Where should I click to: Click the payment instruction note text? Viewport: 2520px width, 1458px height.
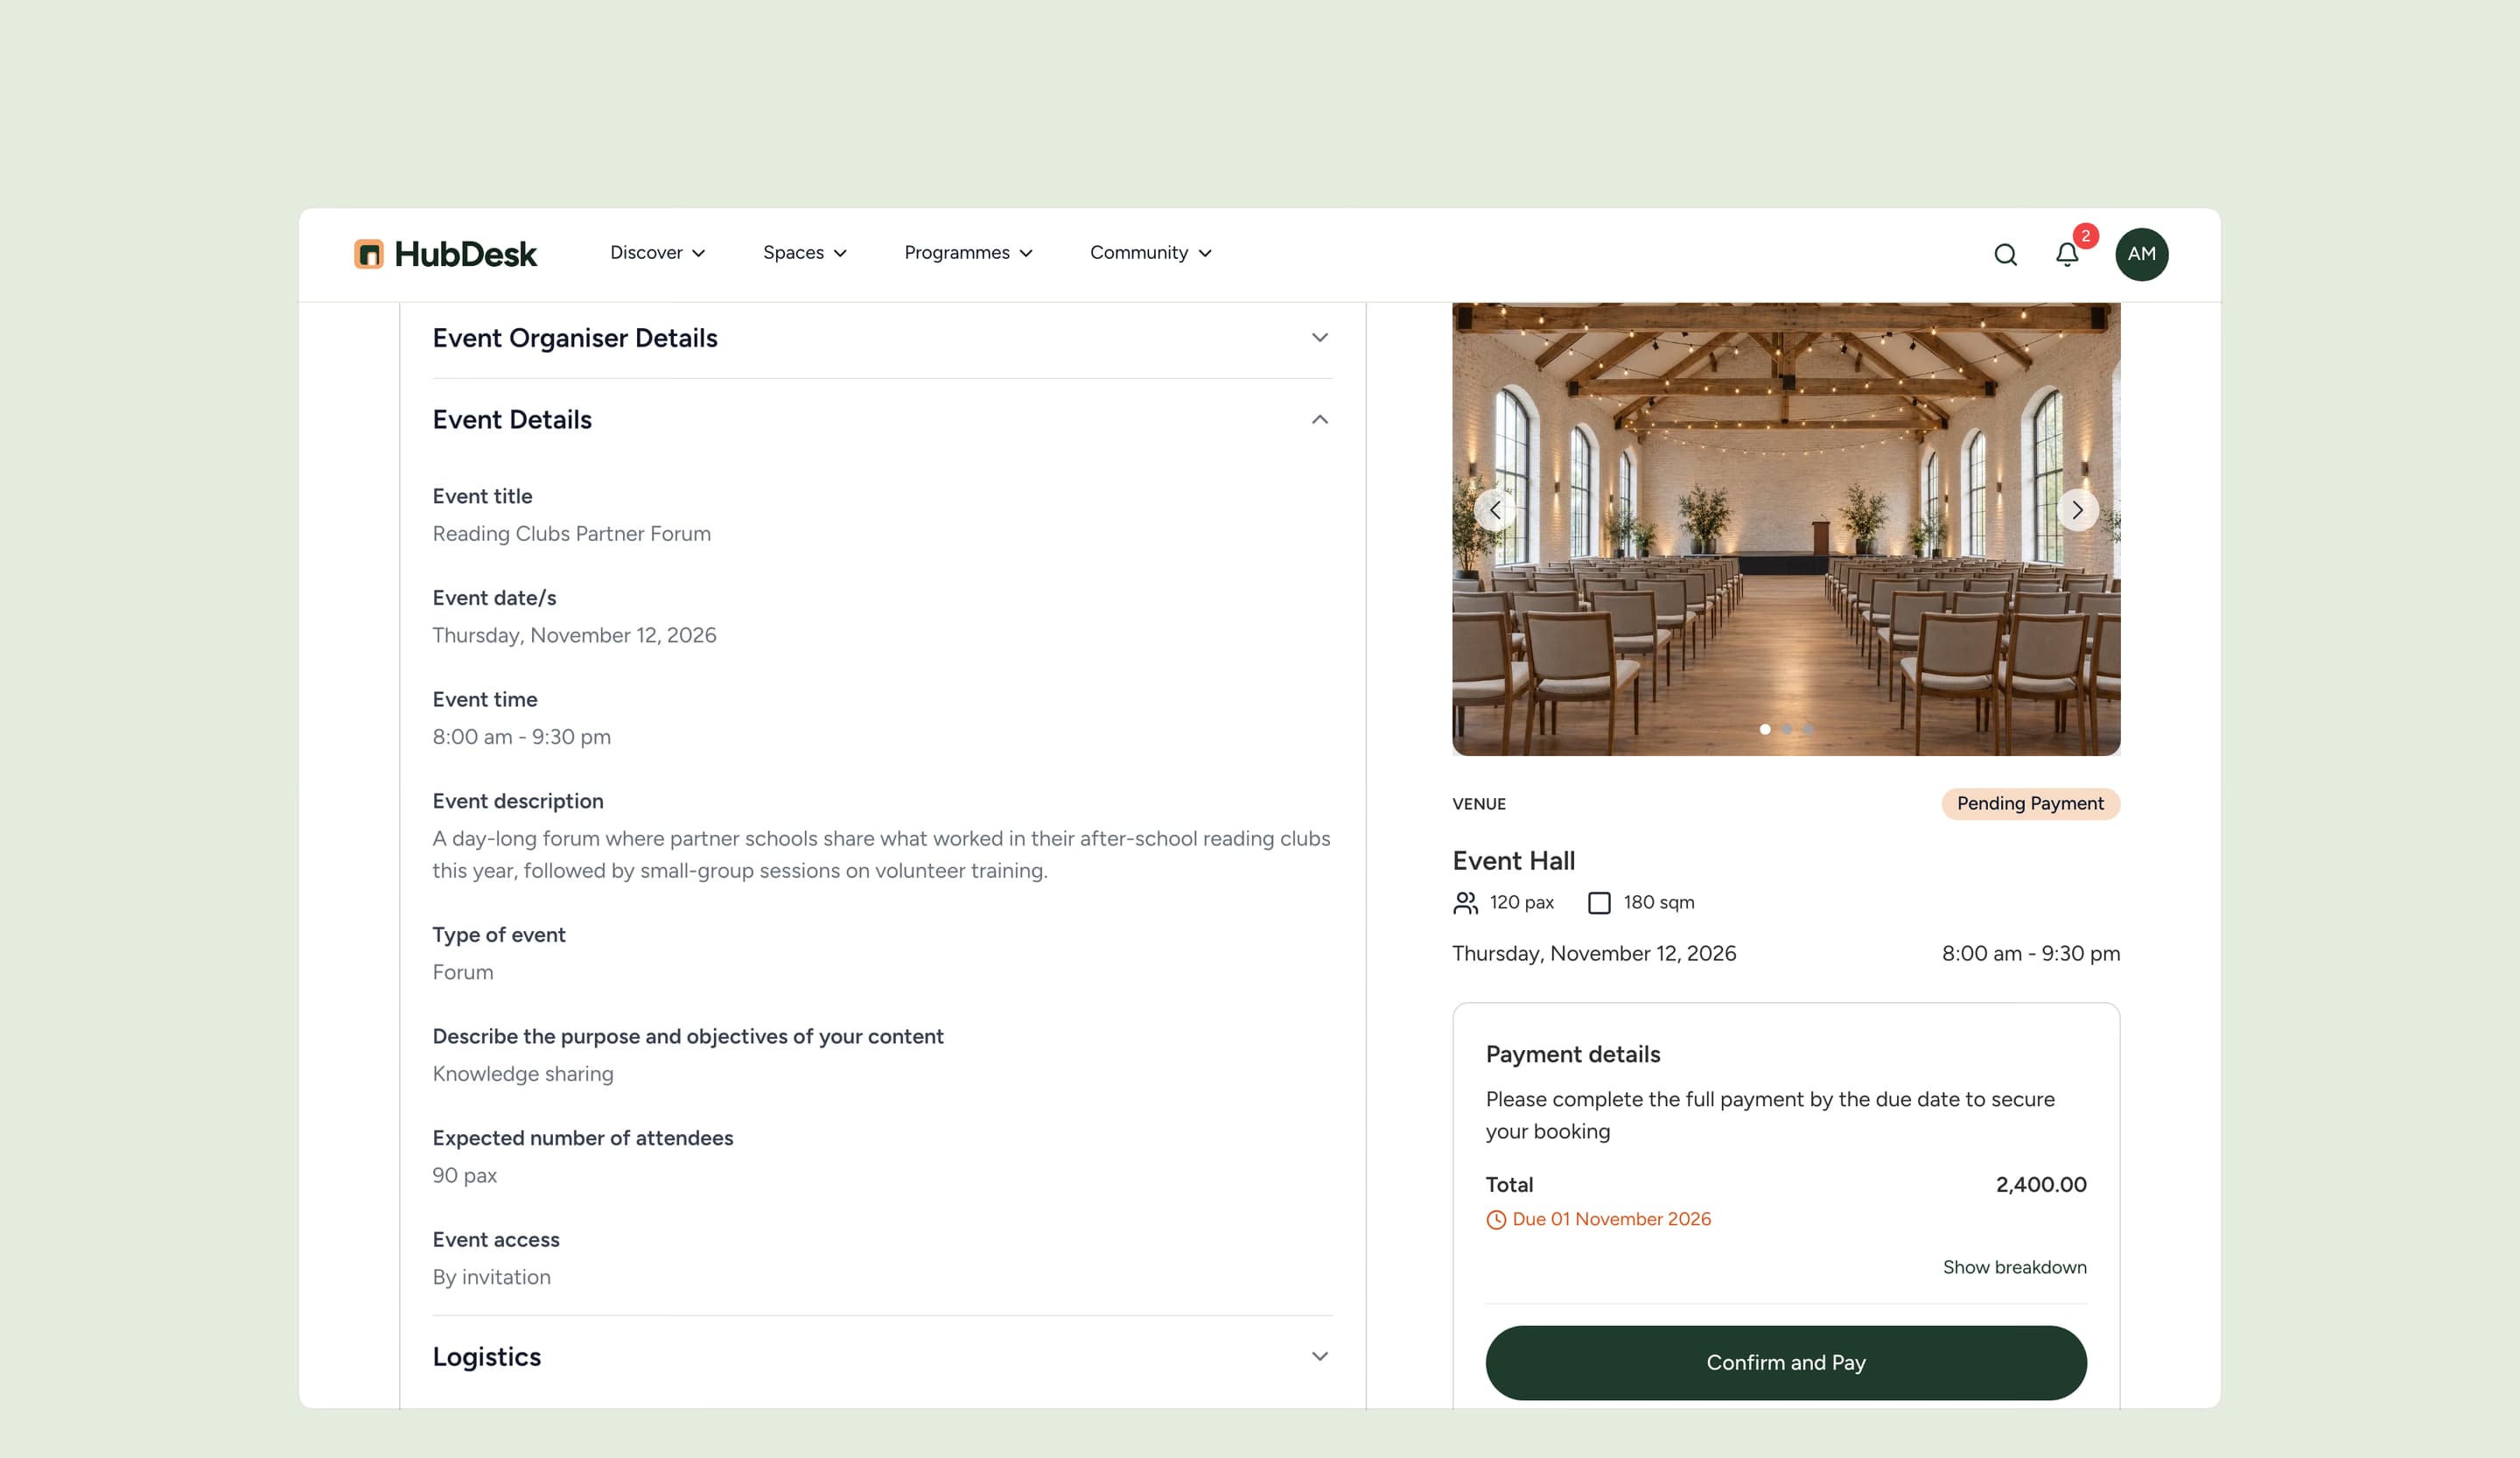click(1770, 1115)
